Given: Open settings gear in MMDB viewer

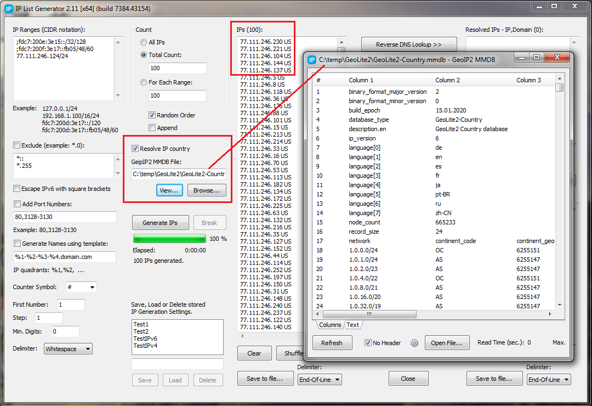Looking at the screenshot, I should [414, 343].
